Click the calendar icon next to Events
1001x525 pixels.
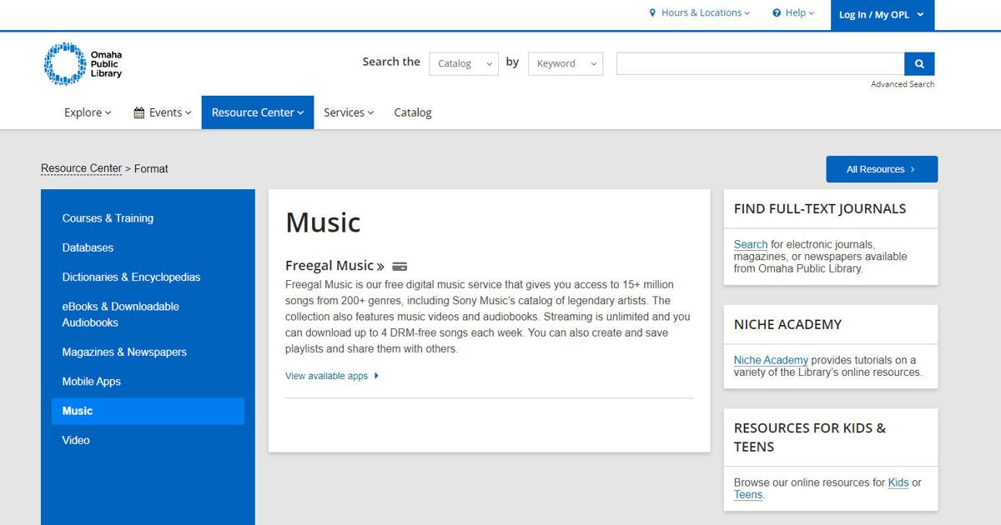click(139, 112)
